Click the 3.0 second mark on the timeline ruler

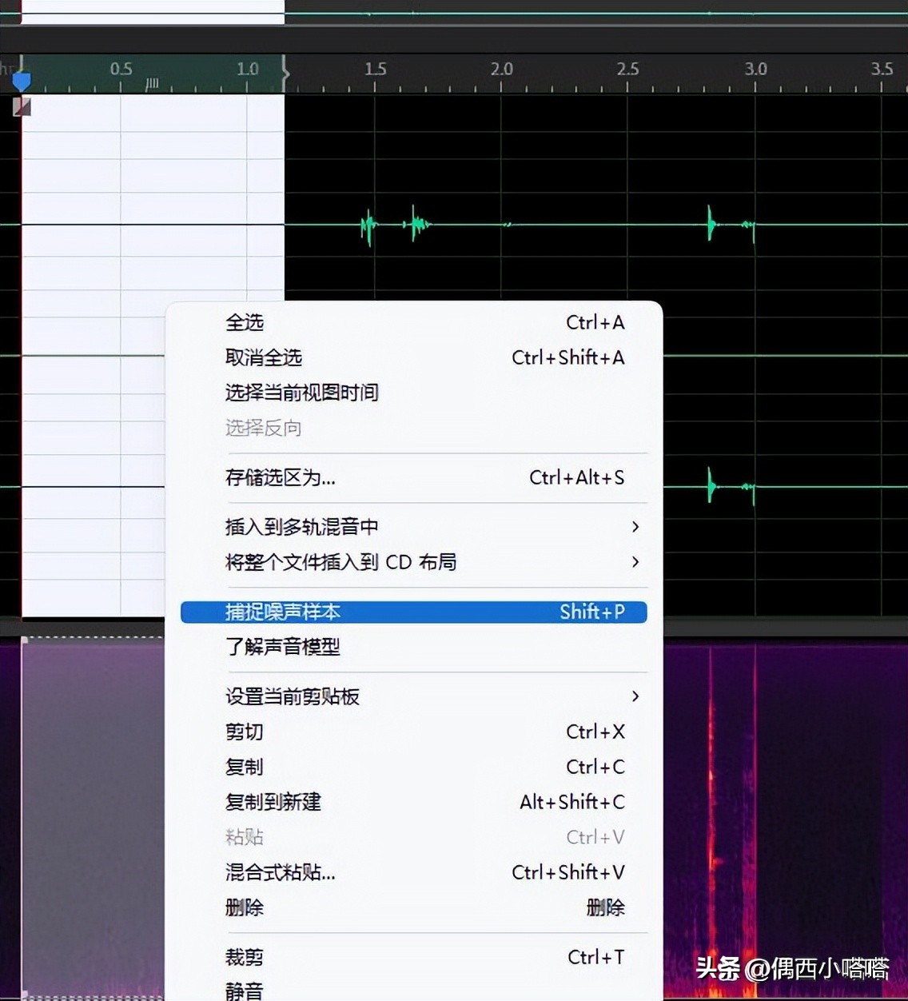click(x=755, y=70)
